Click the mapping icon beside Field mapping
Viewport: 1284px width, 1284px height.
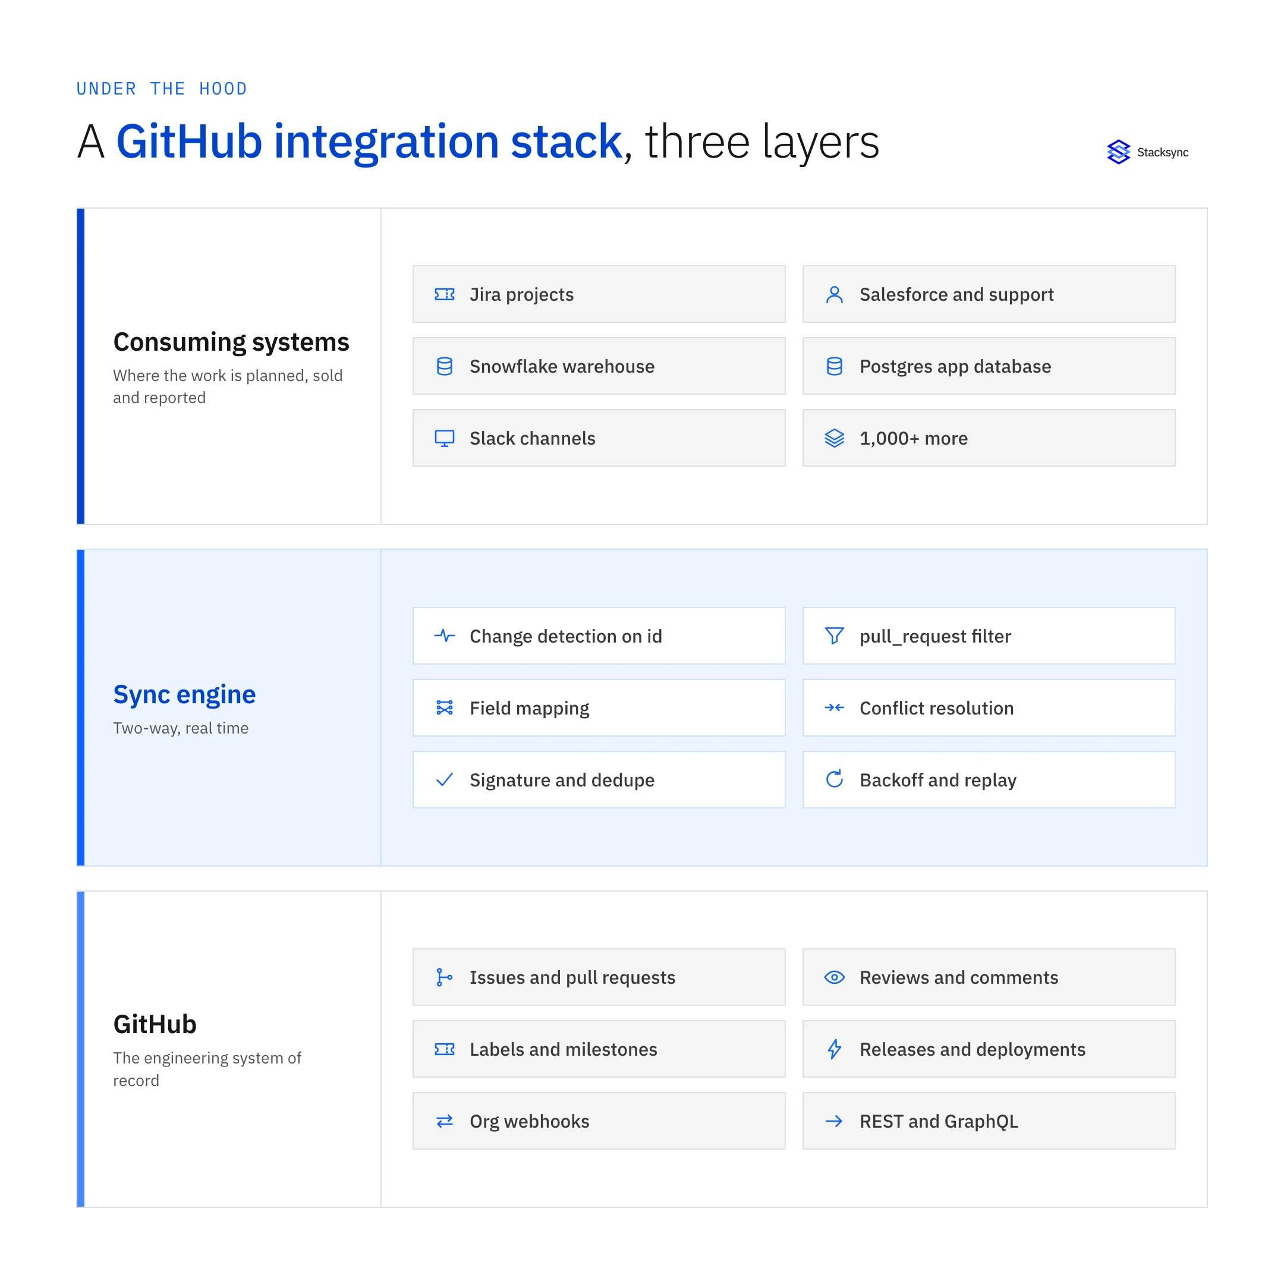[445, 708]
